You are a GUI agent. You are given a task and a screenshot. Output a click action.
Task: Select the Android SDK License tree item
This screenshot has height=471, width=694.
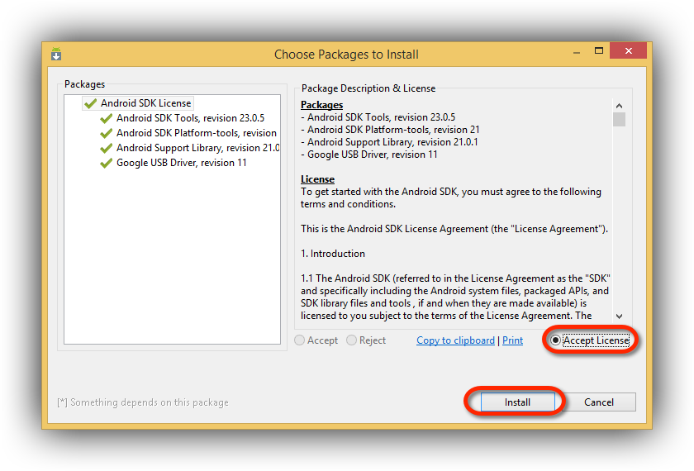145,103
